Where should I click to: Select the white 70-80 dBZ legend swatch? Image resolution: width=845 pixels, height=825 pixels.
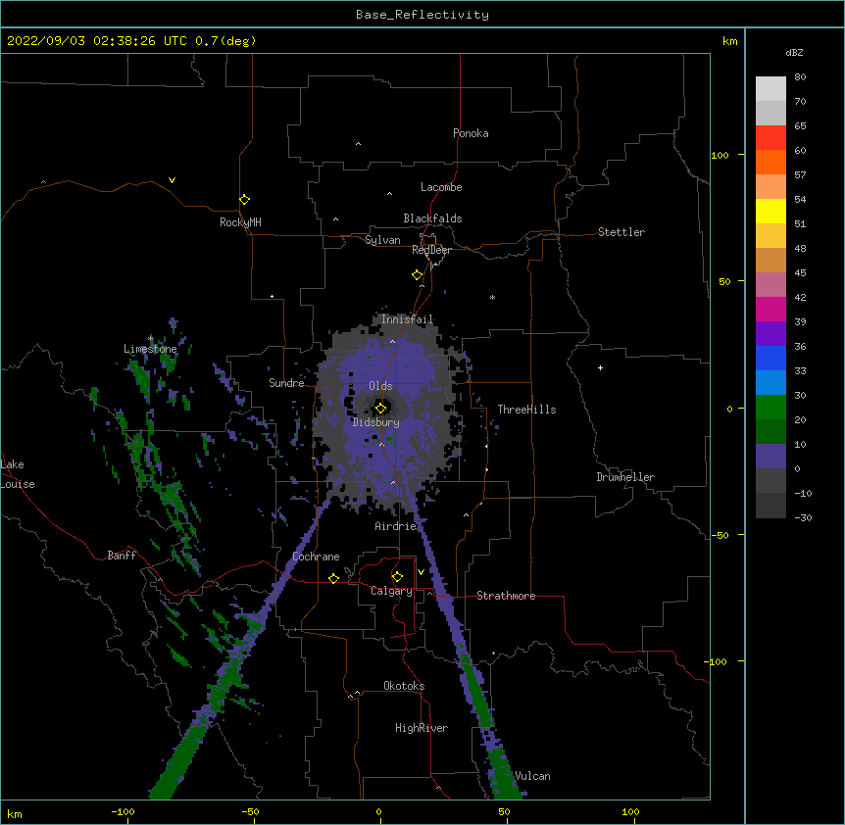coord(770,88)
